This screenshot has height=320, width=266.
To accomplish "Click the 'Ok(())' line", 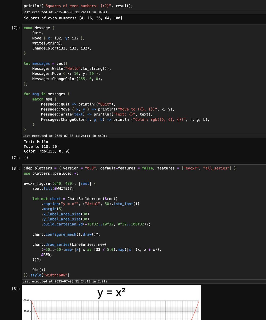I will [39, 270].
